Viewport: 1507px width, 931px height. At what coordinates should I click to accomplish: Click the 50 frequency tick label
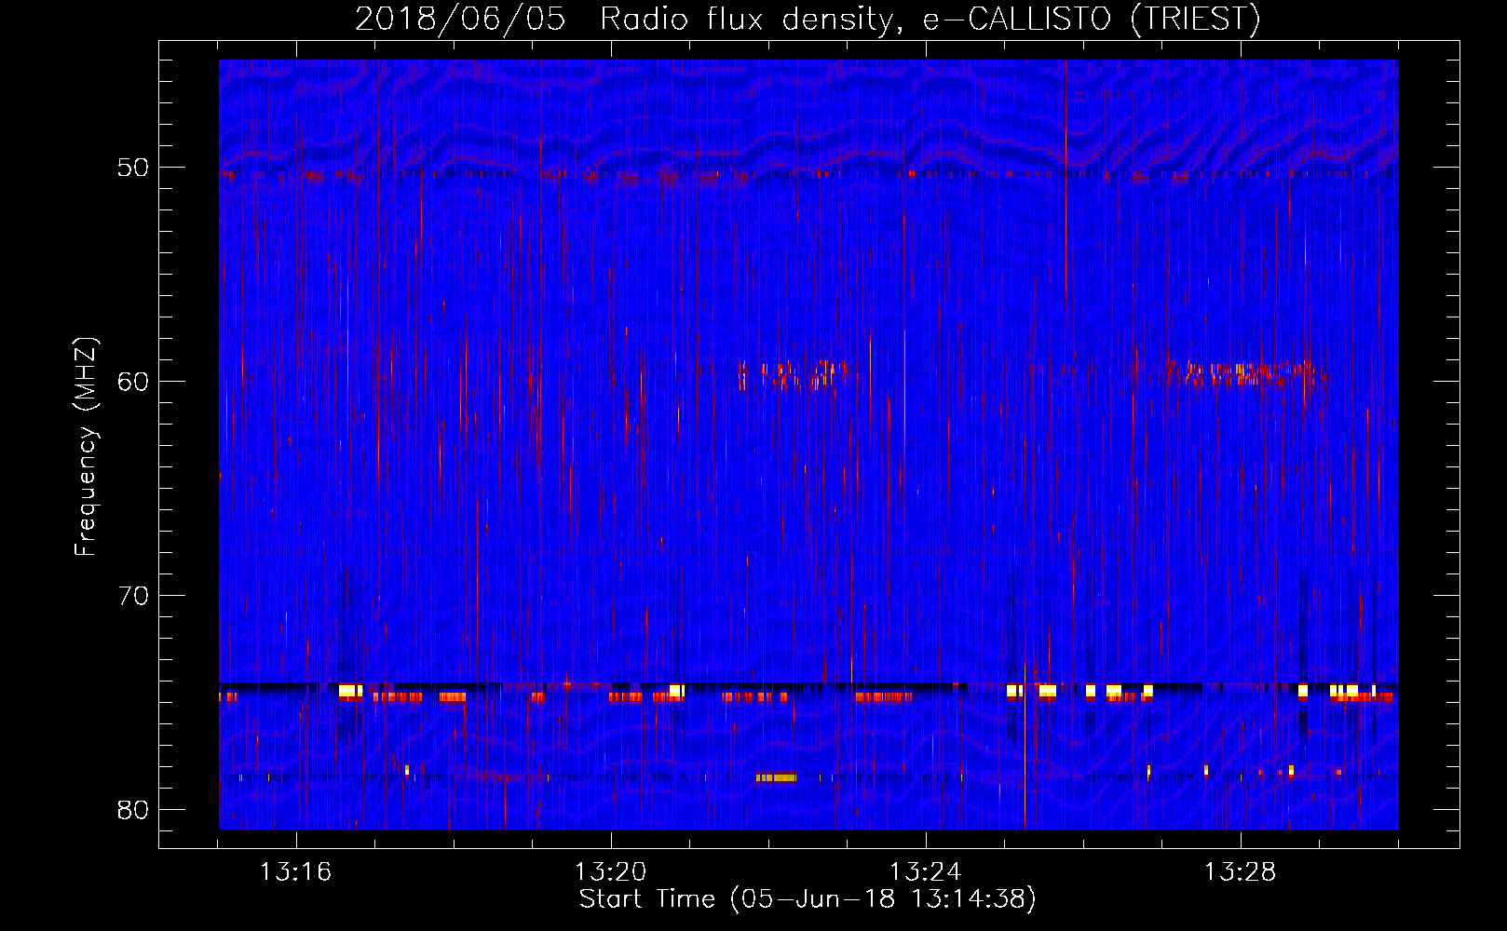(133, 168)
